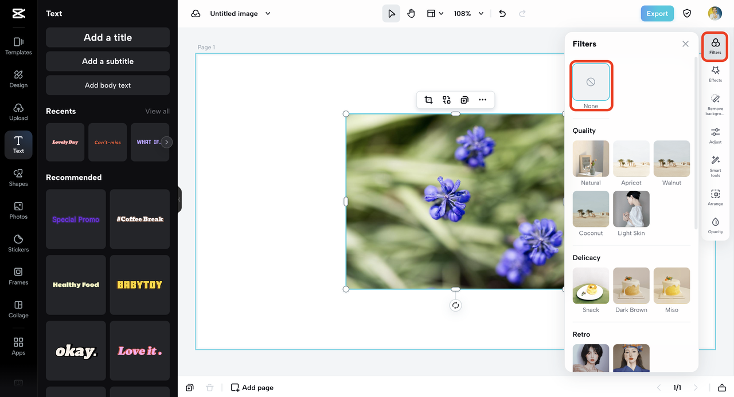Image resolution: width=734 pixels, height=397 pixels.
Task: Open the Filters tab in right toolbar
Action: point(715,46)
